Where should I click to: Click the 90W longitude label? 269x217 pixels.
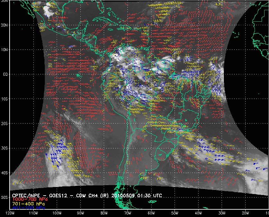click(80, 213)
